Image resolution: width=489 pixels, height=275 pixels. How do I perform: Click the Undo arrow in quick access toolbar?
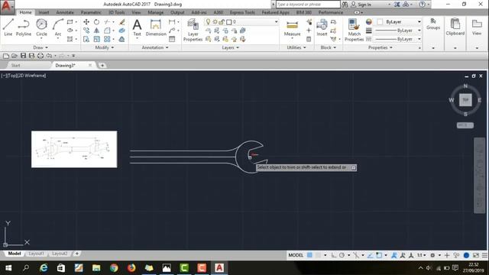click(49, 56)
